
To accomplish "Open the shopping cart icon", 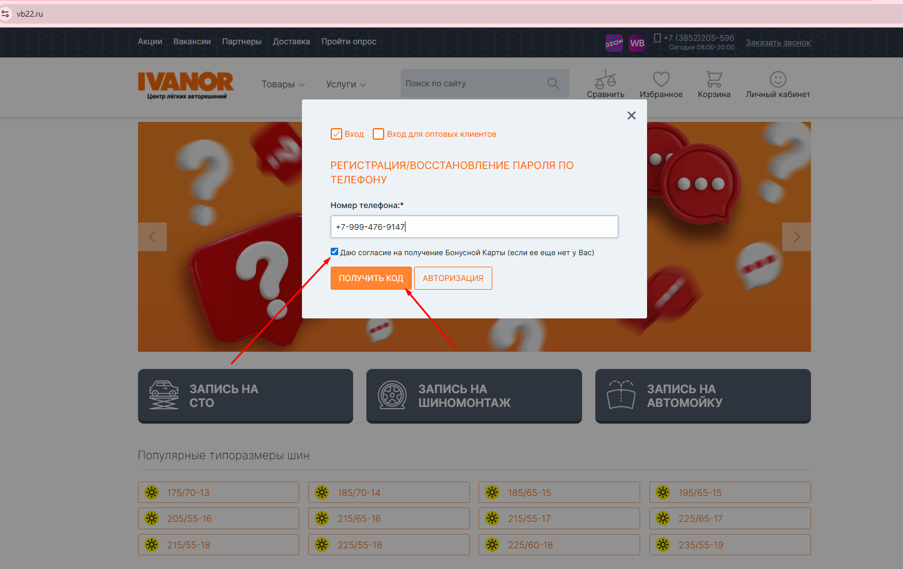I will 714,79.
